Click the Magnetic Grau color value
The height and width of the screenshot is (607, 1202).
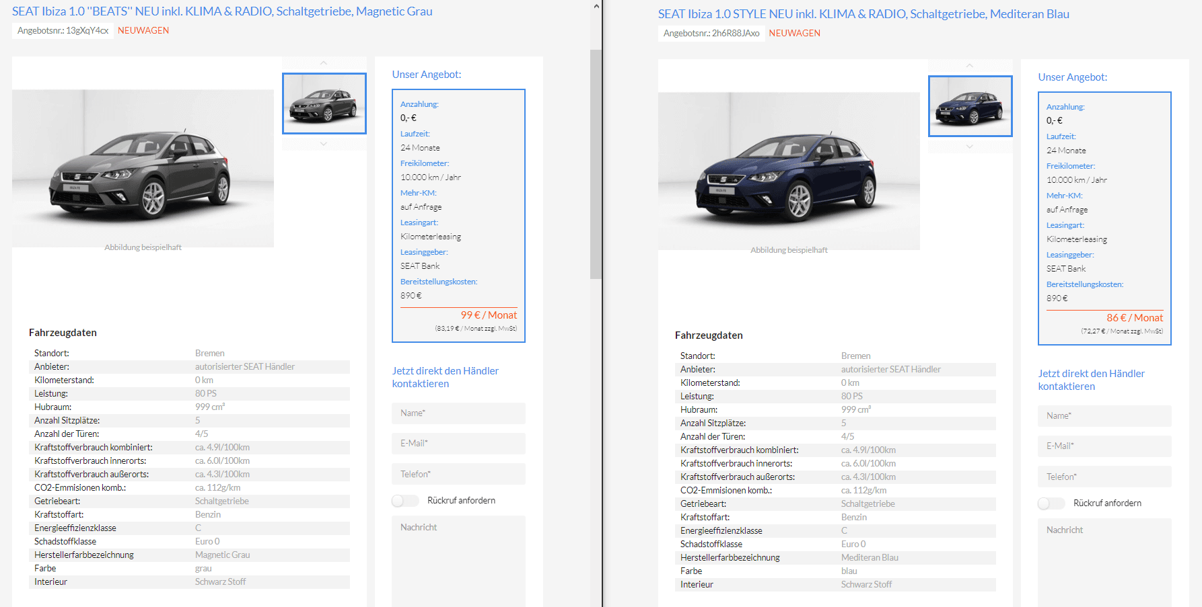[223, 555]
